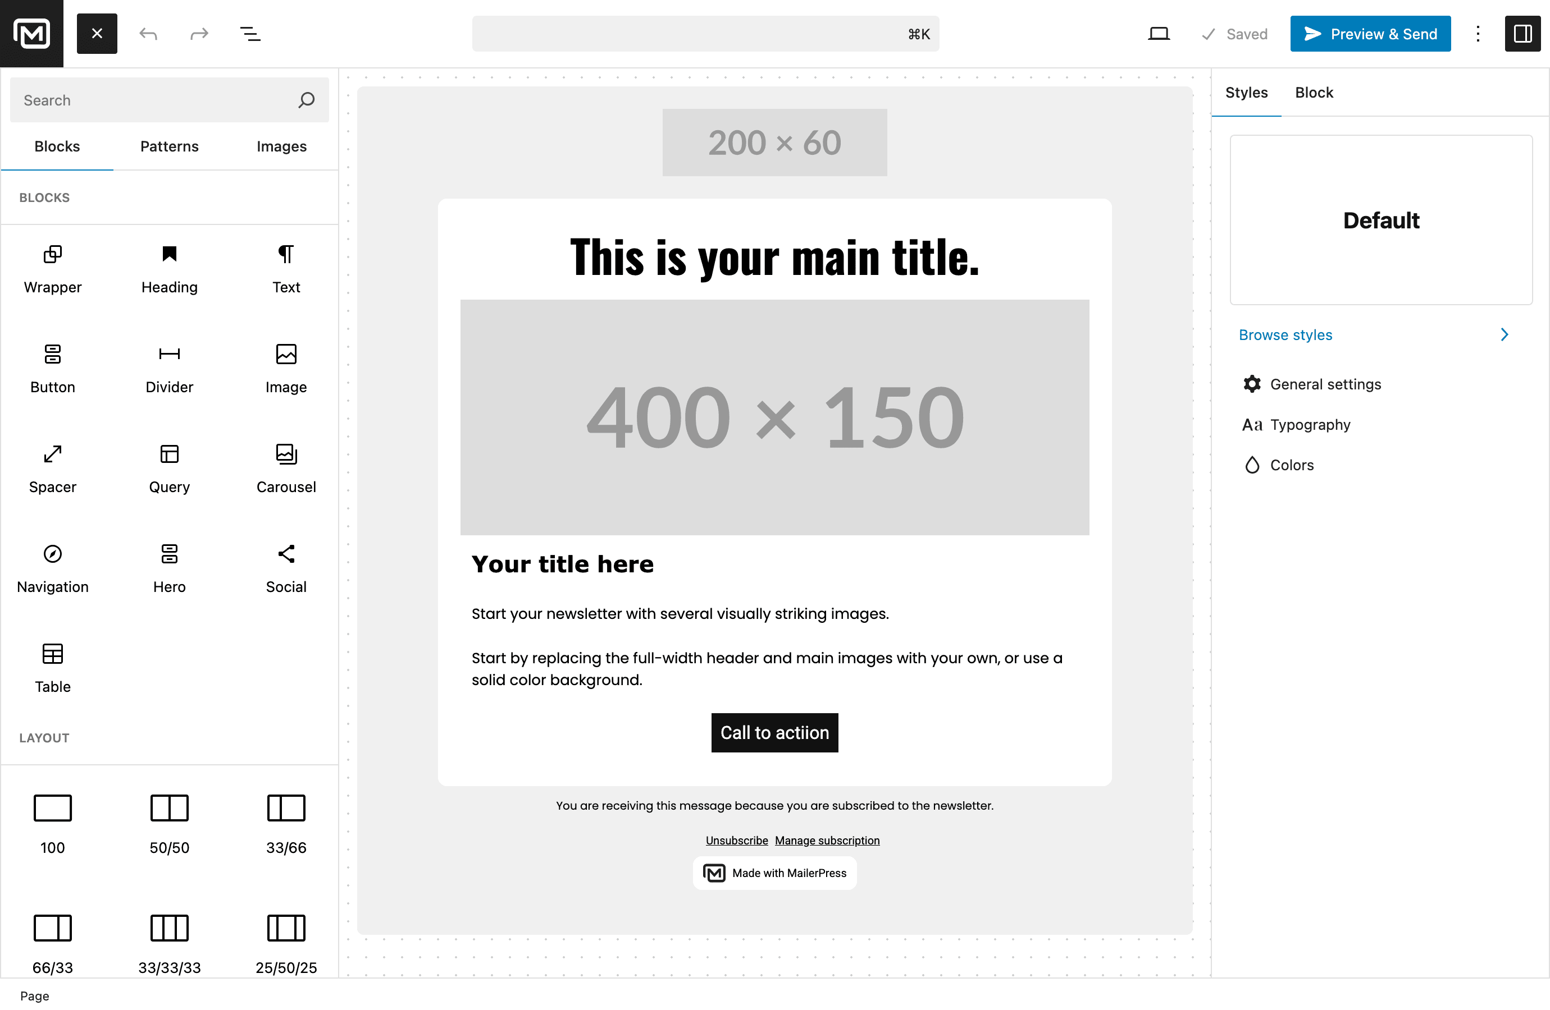
Task: Open the Colors settings
Action: pyautogui.click(x=1292, y=465)
